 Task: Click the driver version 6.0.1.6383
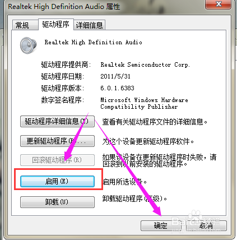117,88
